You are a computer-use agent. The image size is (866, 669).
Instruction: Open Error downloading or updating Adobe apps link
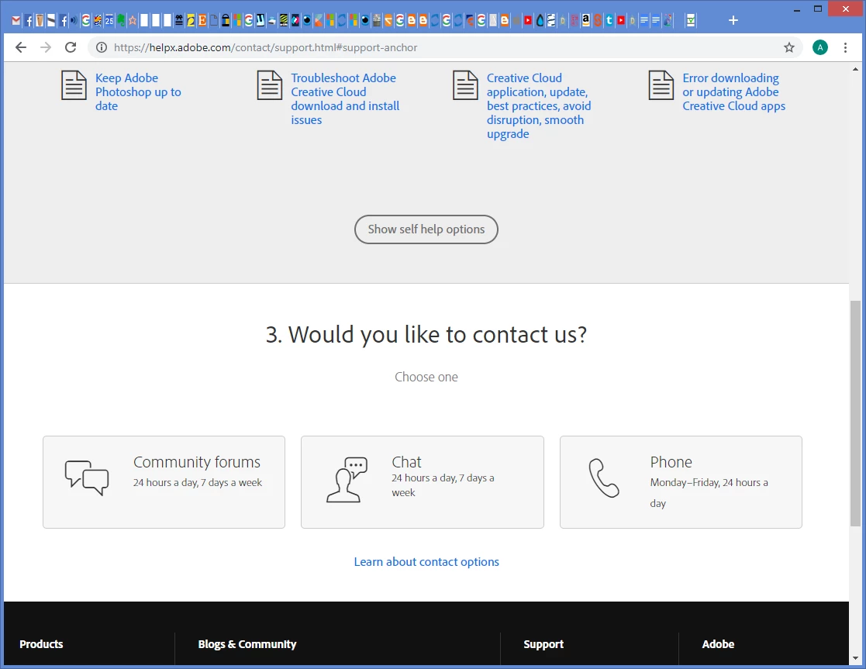tap(733, 91)
